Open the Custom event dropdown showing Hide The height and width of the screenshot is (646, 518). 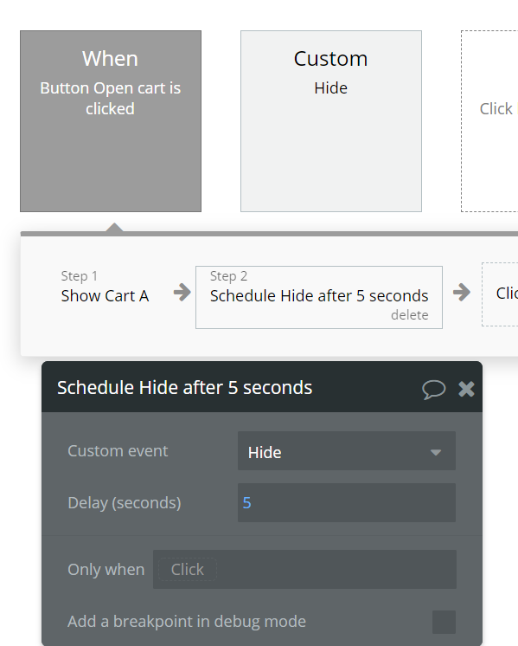tap(347, 451)
